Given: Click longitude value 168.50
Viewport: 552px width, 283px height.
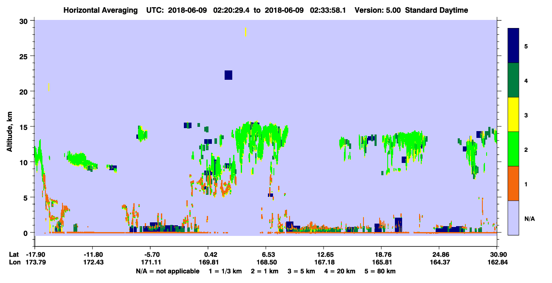Looking at the screenshot, I should (x=266, y=263).
